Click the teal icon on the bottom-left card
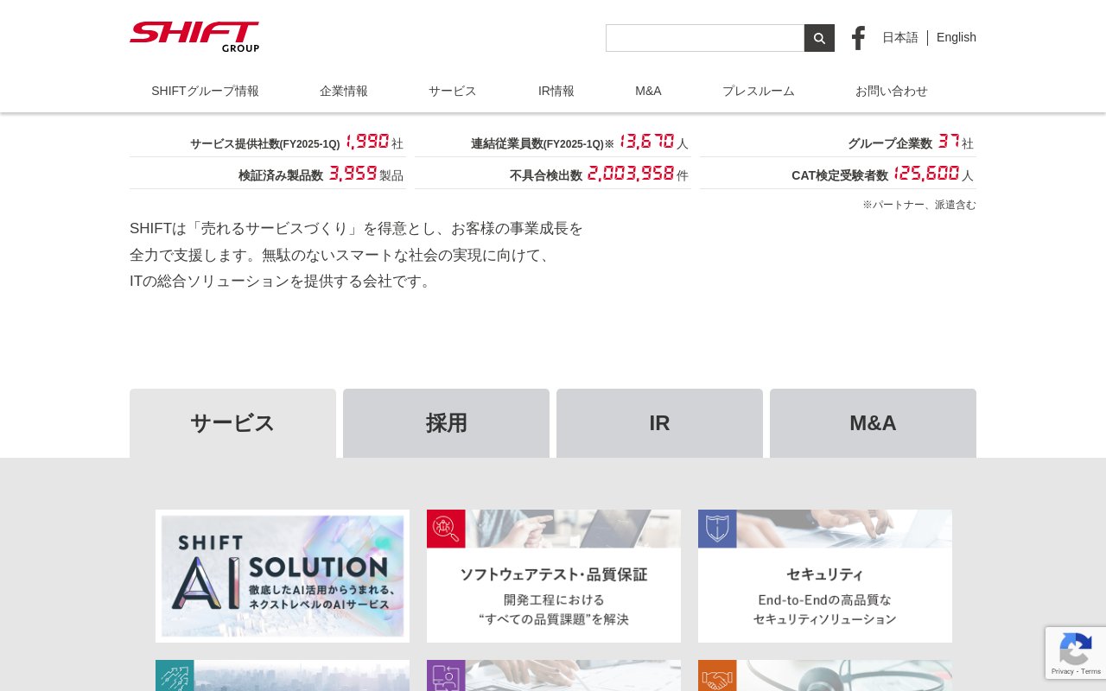 (175, 675)
